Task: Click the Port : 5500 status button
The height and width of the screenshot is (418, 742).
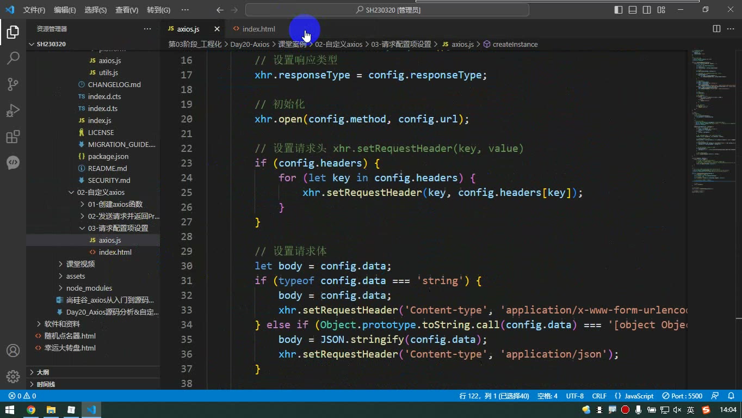Action: 682,396
